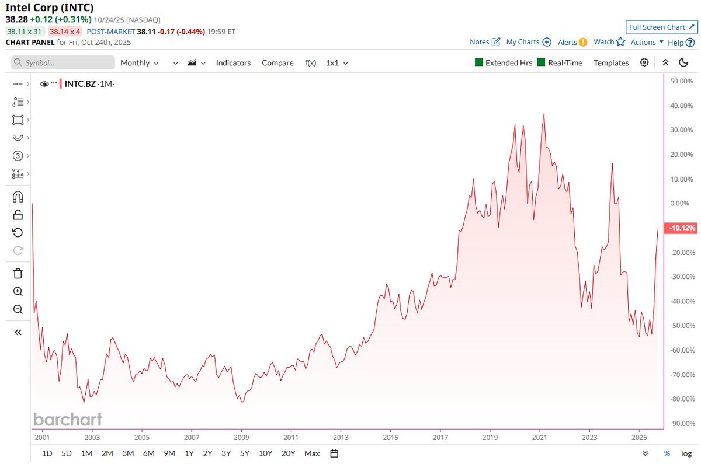Open the 1x1 grid layout dropdown

(x=336, y=62)
